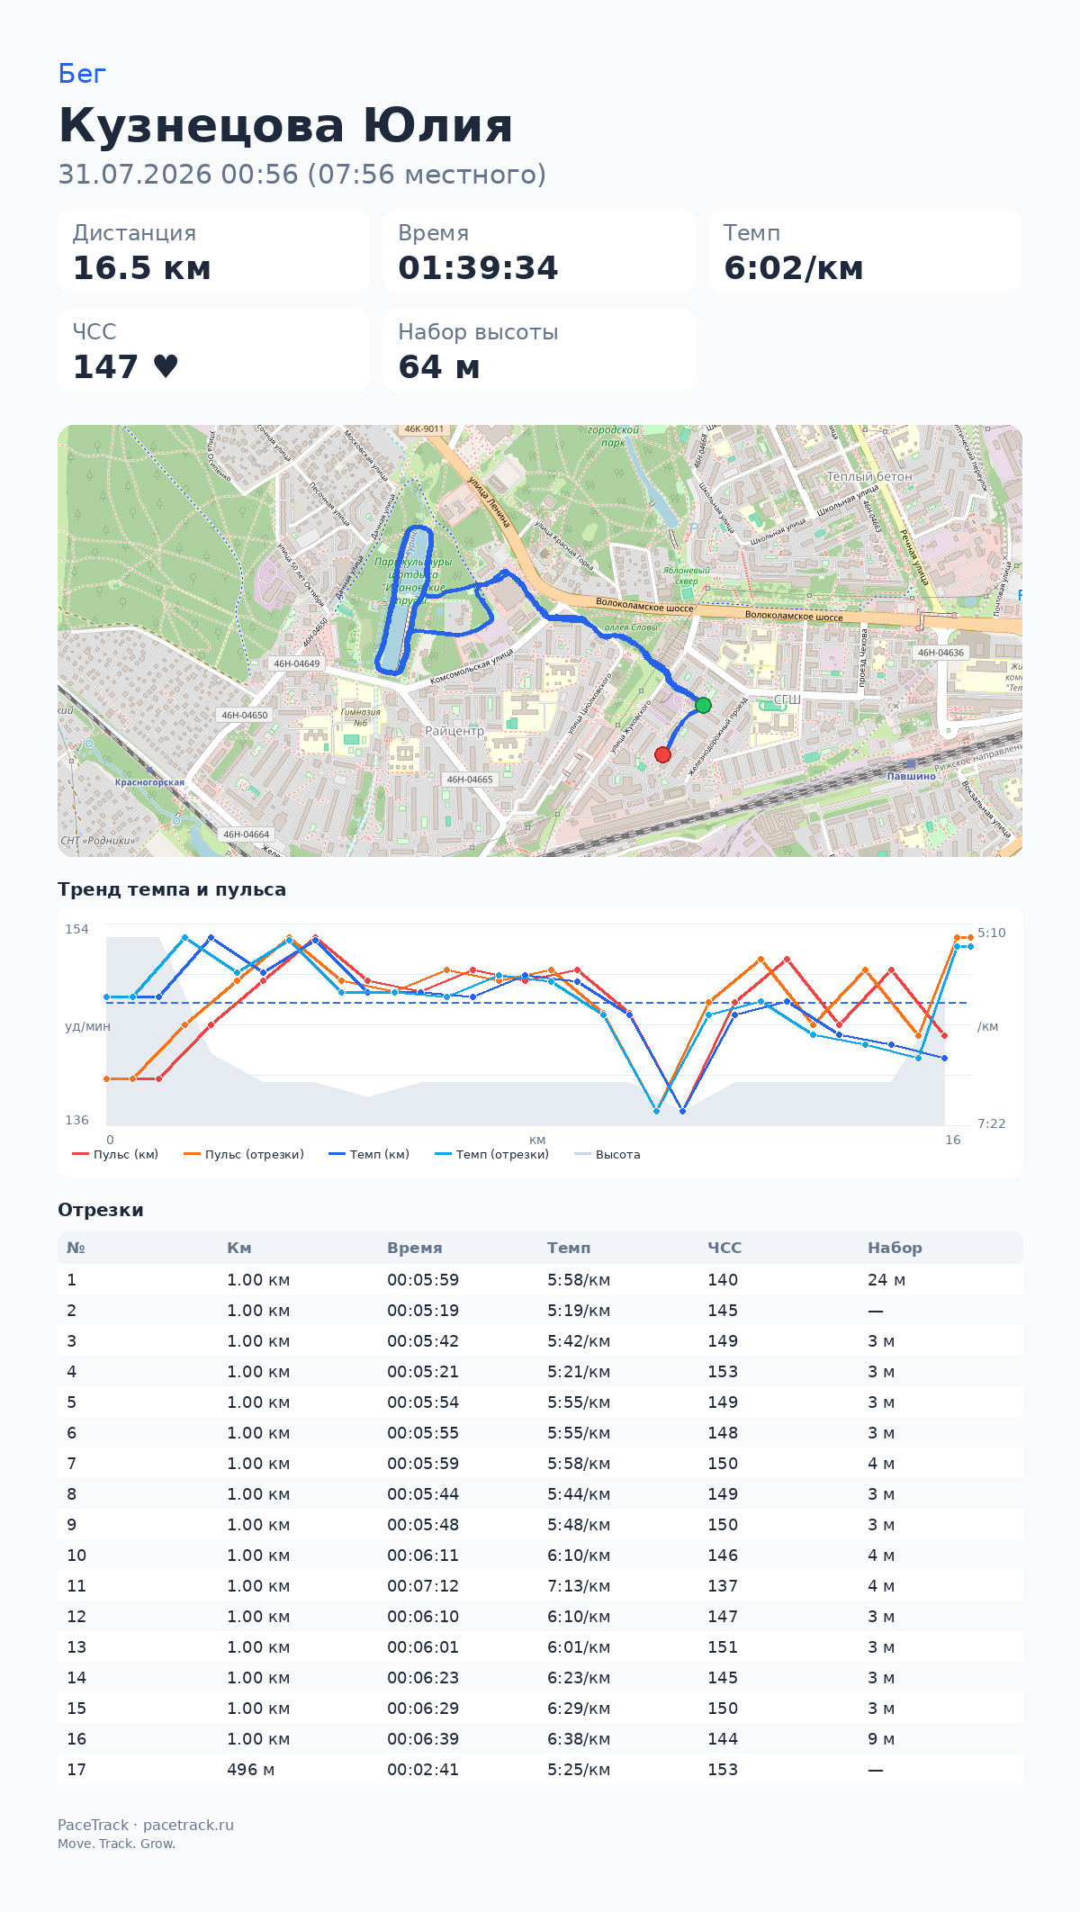This screenshot has height=1912, width=1080.
Task: Open the Дистанция 16.5 км card
Action: tap(213, 251)
